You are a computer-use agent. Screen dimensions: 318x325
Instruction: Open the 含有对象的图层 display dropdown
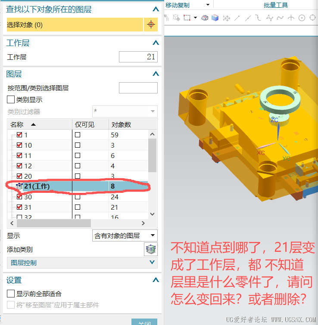point(125,235)
